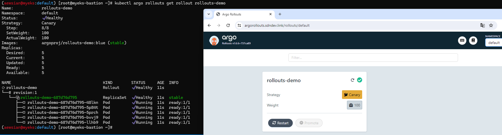Click the green 'stable' INFO text for ReplicaSet

pyautogui.click(x=176, y=98)
